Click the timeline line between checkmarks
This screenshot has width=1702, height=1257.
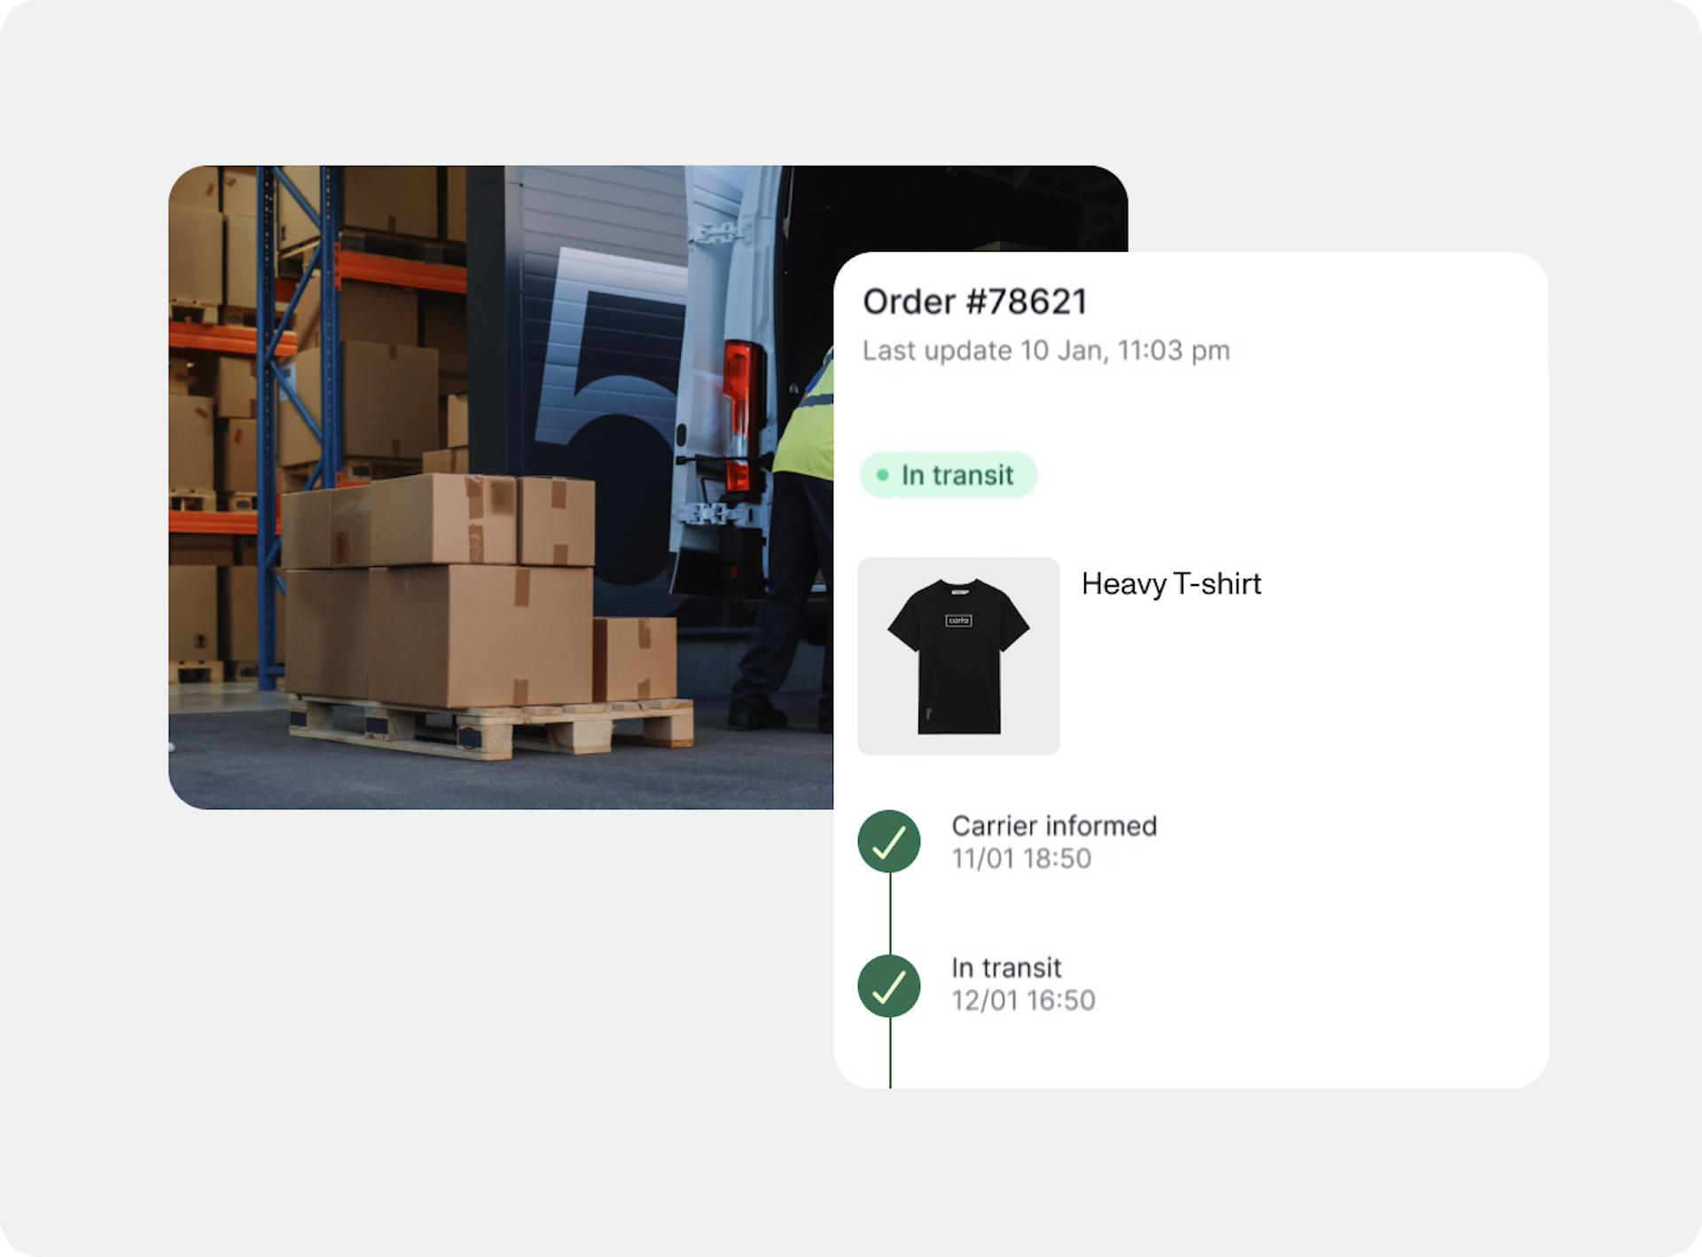pos(890,914)
